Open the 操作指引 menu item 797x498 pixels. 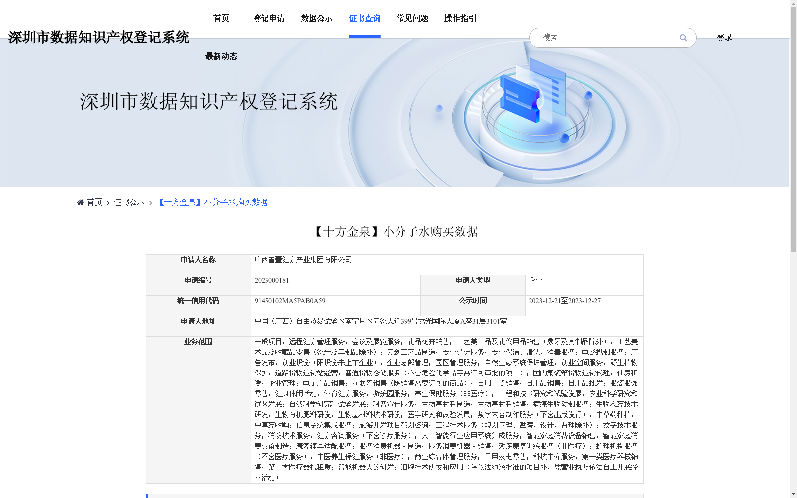click(x=460, y=19)
